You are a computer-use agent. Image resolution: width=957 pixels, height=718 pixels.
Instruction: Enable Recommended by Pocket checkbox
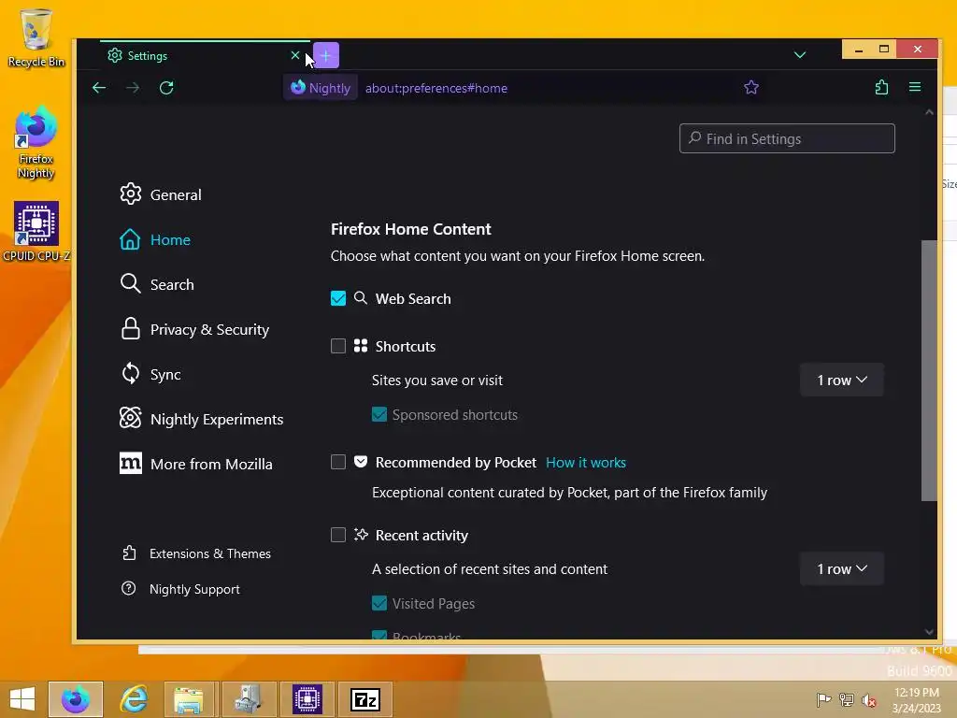tap(338, 462)
